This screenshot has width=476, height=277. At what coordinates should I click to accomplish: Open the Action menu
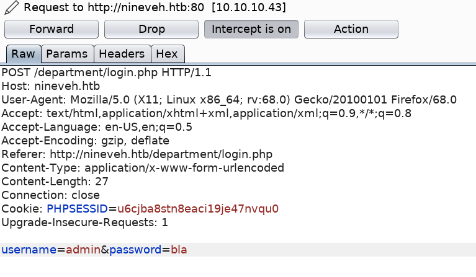(x=351, y=29)
